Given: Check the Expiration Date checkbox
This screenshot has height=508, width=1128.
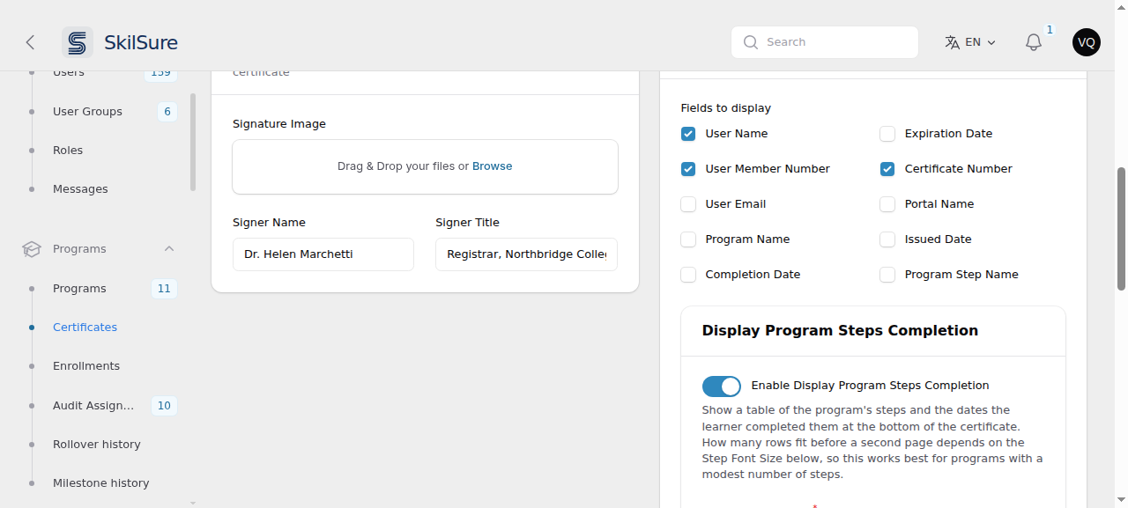Looking at the screenshot, I should [x=887, y=134].
